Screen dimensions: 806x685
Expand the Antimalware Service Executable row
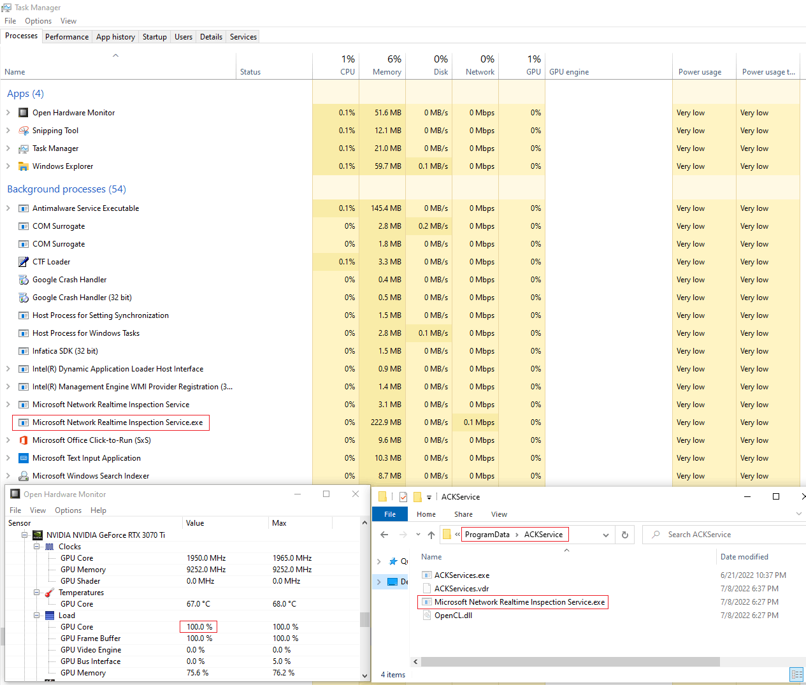(8, 208)
